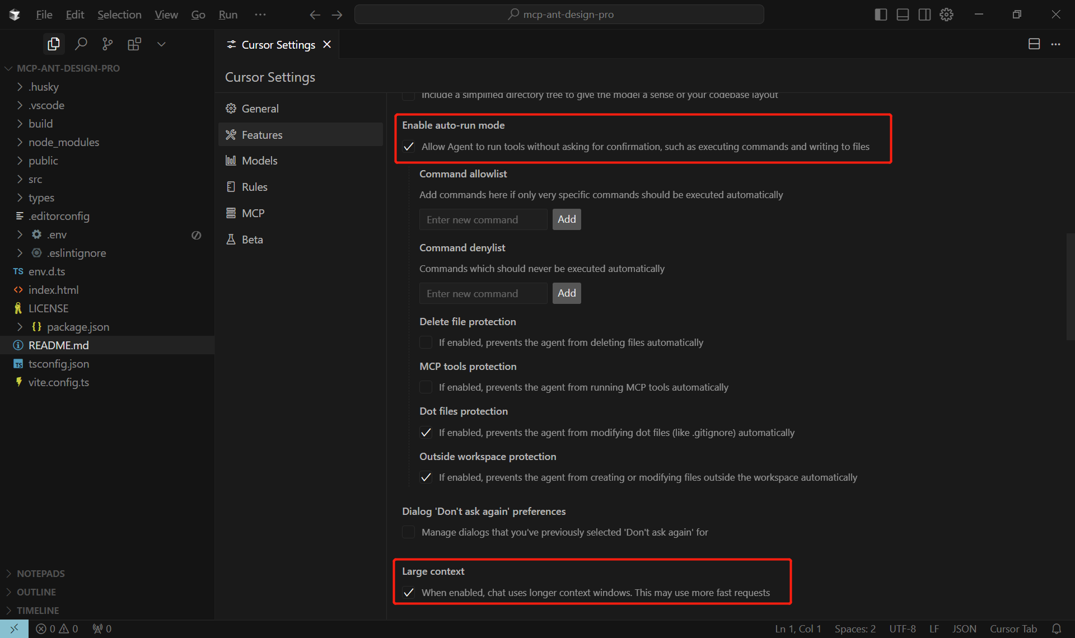Viewport: 1075px width, 638px height.
Task: Click Spaces: 2 indentation setting
Action: [x=855, y=628]
